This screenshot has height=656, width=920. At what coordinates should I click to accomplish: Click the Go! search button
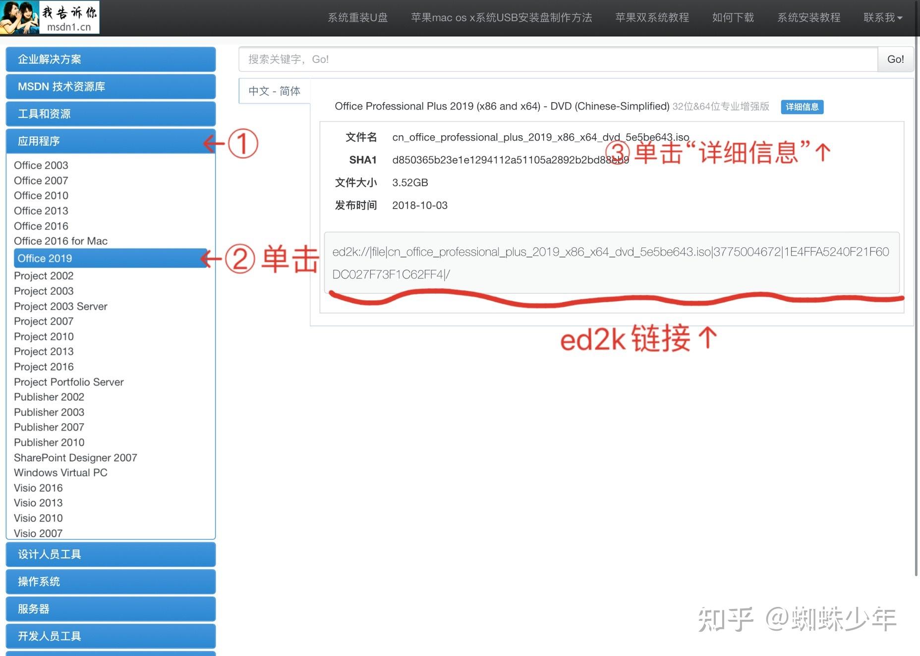point(895,59)
